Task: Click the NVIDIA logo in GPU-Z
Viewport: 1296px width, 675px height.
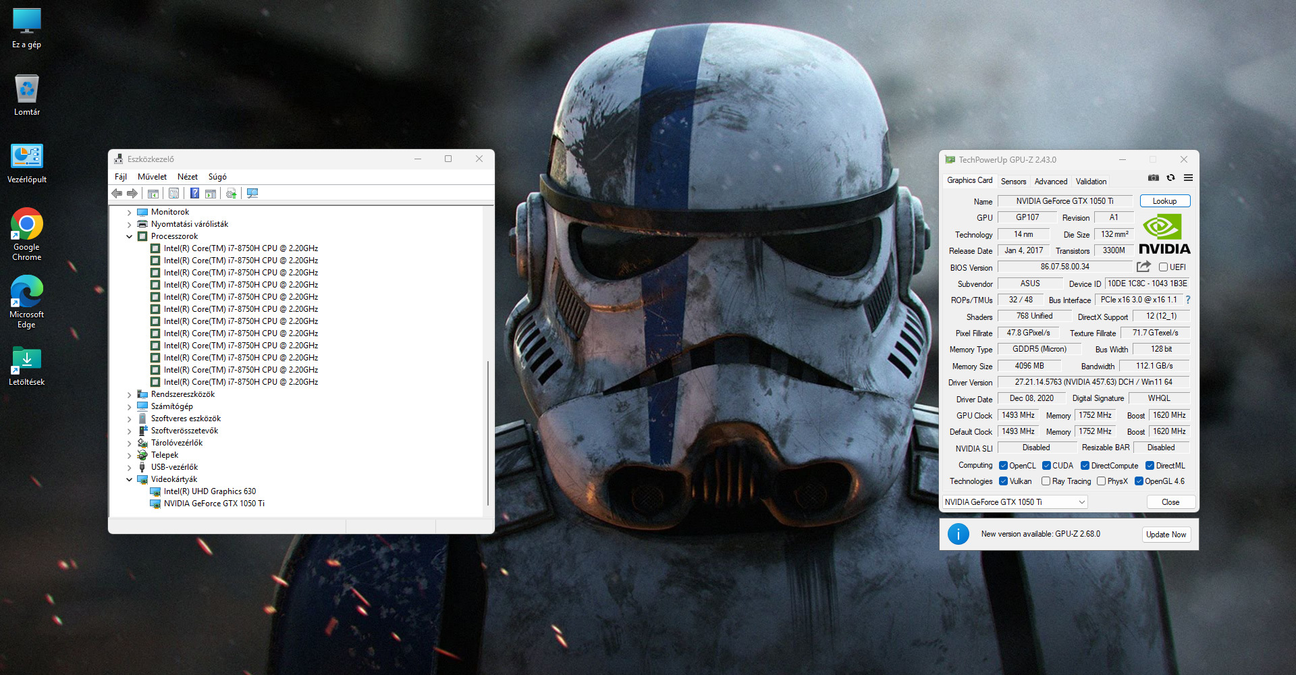Action: pos(1164,234)
